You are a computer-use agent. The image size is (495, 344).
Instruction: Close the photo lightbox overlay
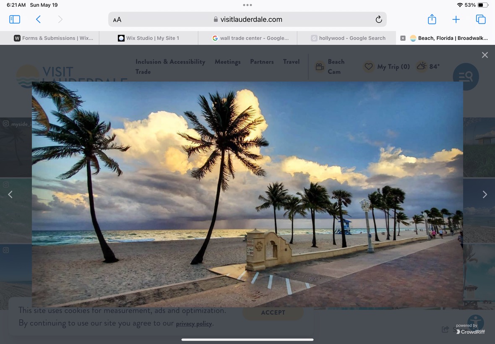click(485, 55)
